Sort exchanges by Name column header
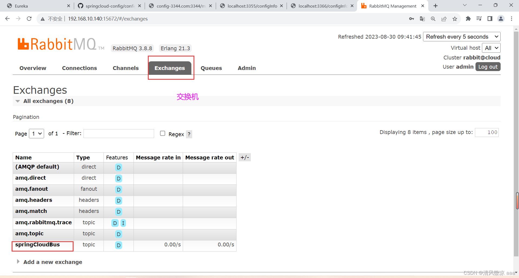This screenshot has width=519, height=278. point(24,158)
